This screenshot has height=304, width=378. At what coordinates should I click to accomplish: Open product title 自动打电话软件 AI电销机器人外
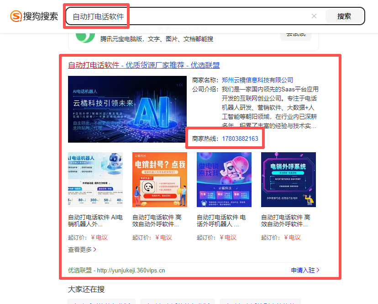[95, 221]
